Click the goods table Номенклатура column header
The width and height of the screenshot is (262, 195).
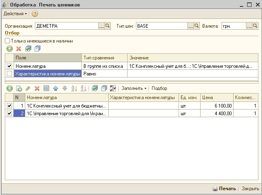67,97
